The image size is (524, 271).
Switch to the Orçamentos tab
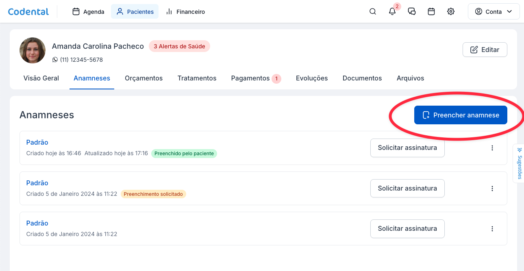144,78
